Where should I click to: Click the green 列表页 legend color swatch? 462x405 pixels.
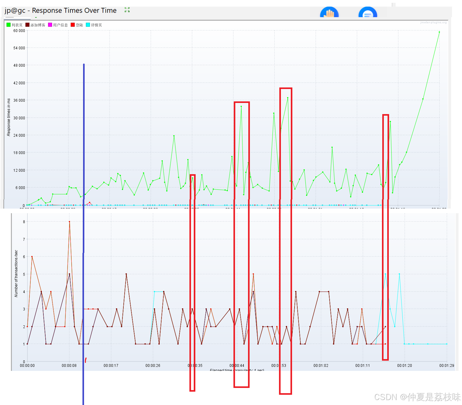pyautogui.click(x=9, y=25)
